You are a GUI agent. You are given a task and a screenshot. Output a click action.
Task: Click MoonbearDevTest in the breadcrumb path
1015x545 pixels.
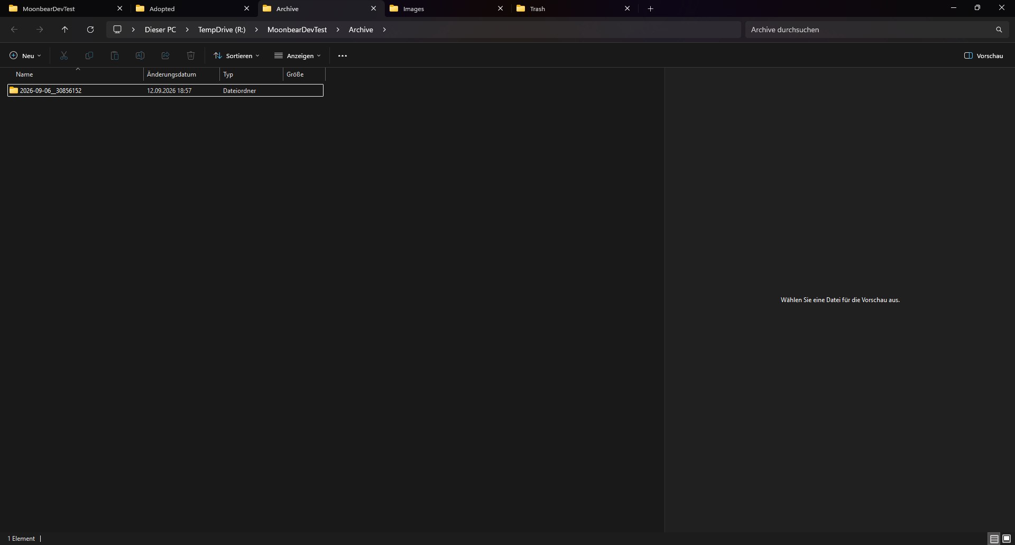[x=297, y=30]
